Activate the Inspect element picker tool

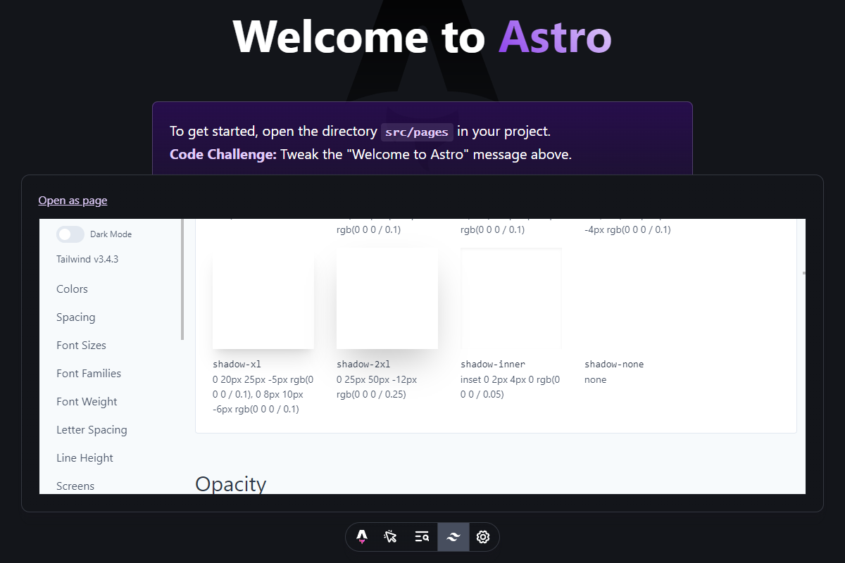[391, 537]
